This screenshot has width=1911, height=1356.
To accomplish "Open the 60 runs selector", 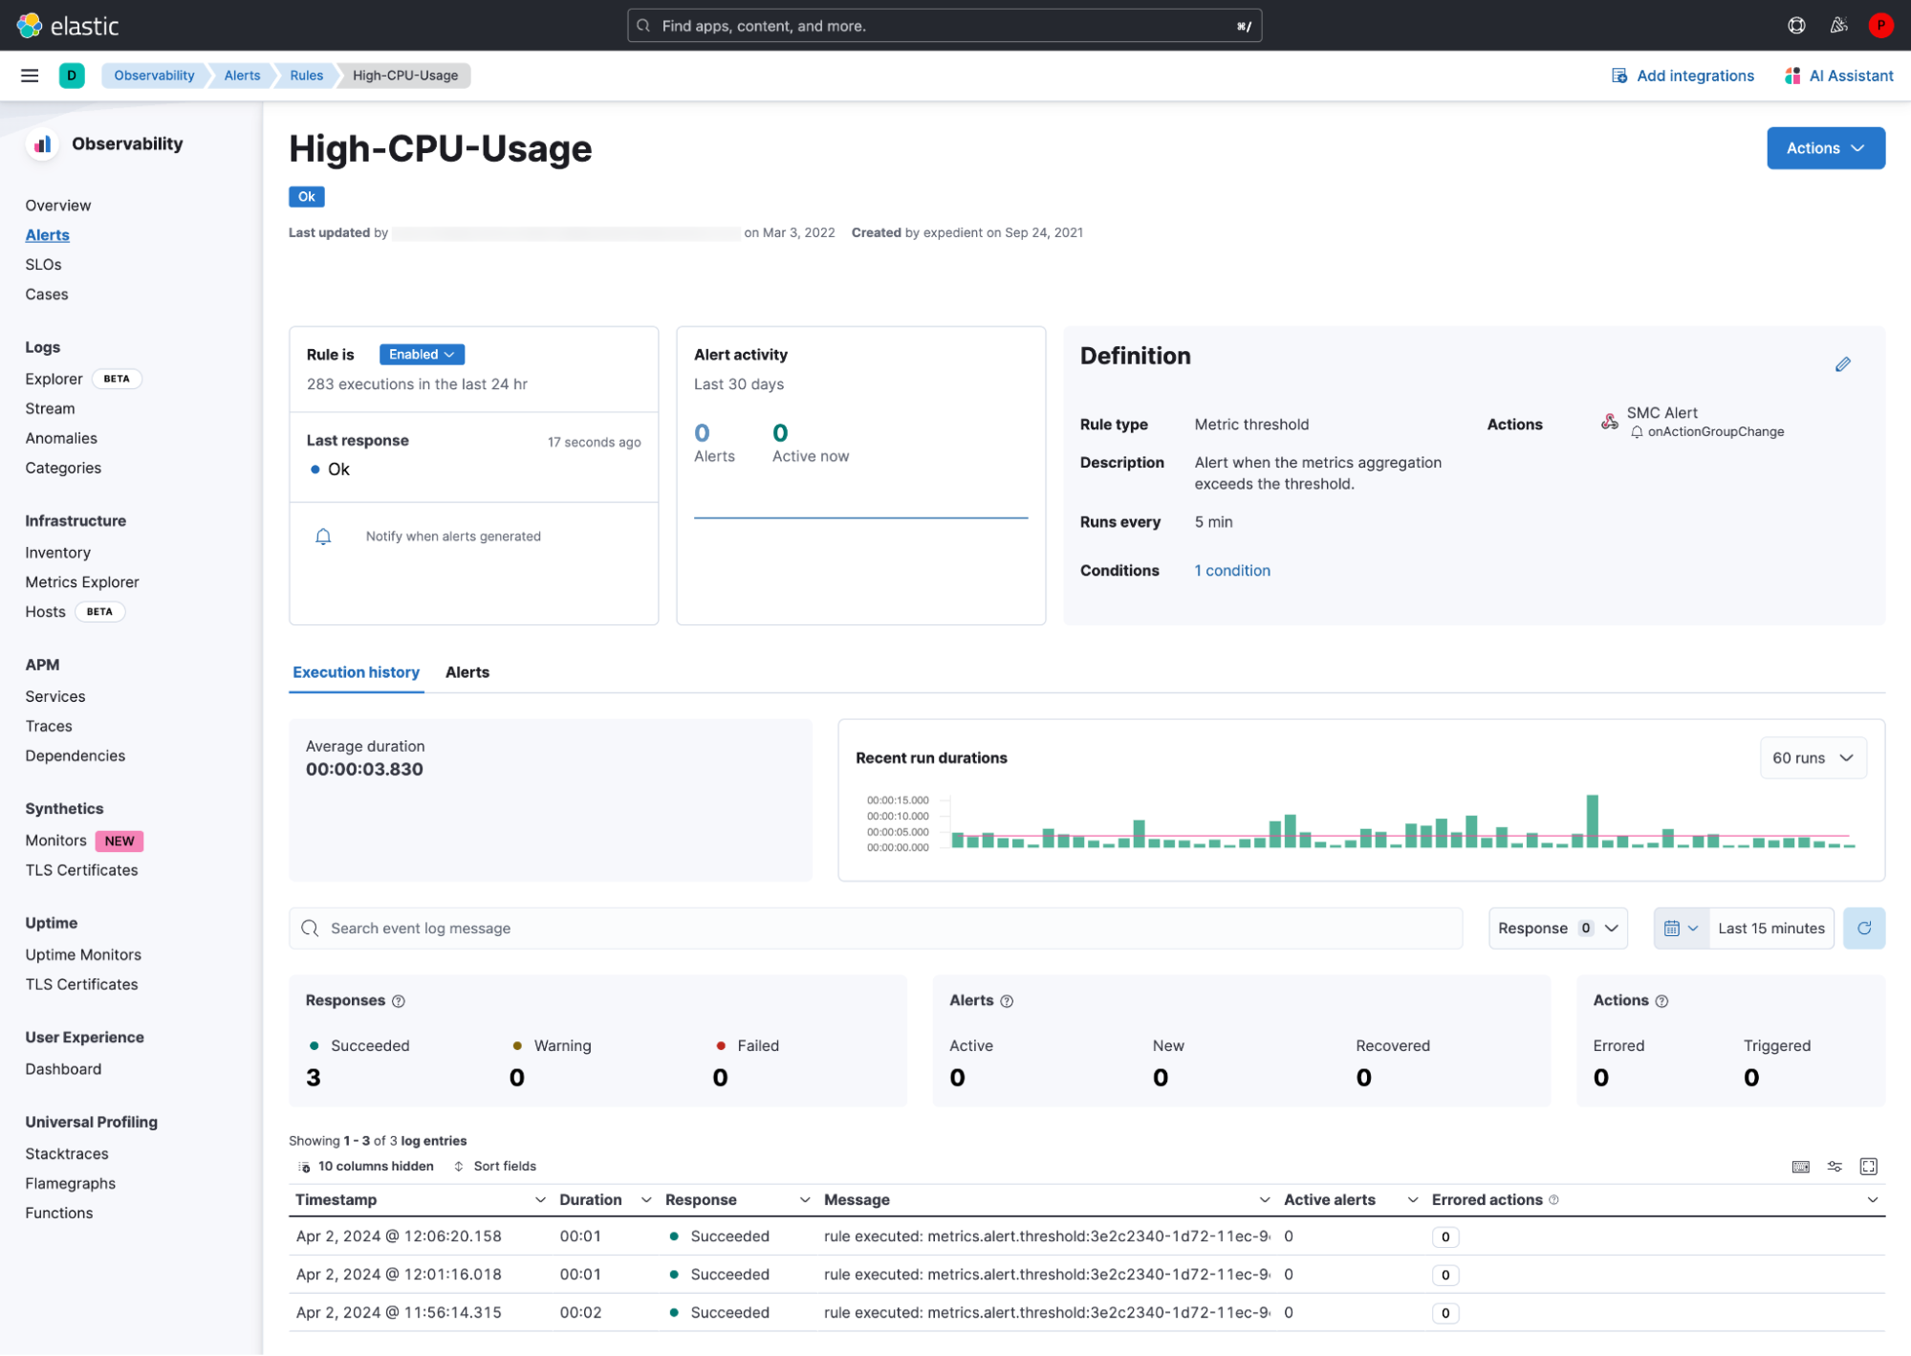I will pyautogui.click(x=1813, y=758).
